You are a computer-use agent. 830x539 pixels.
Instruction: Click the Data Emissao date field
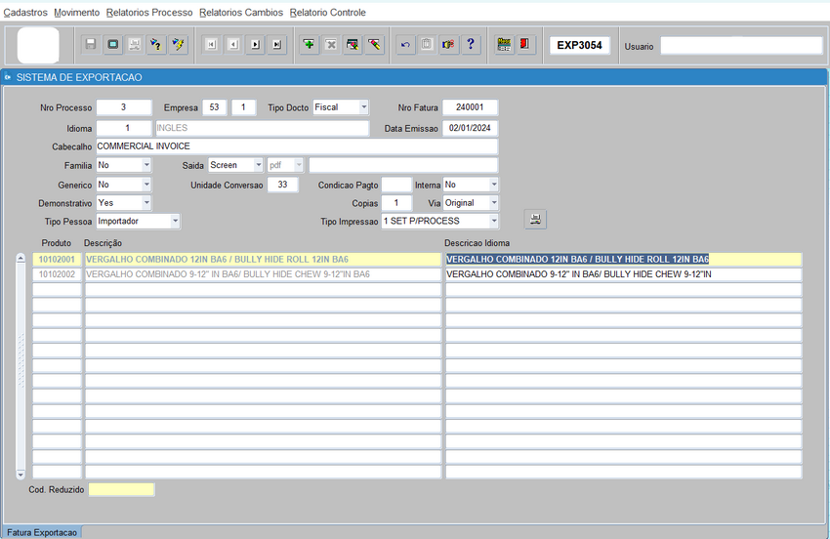point(470,128)
